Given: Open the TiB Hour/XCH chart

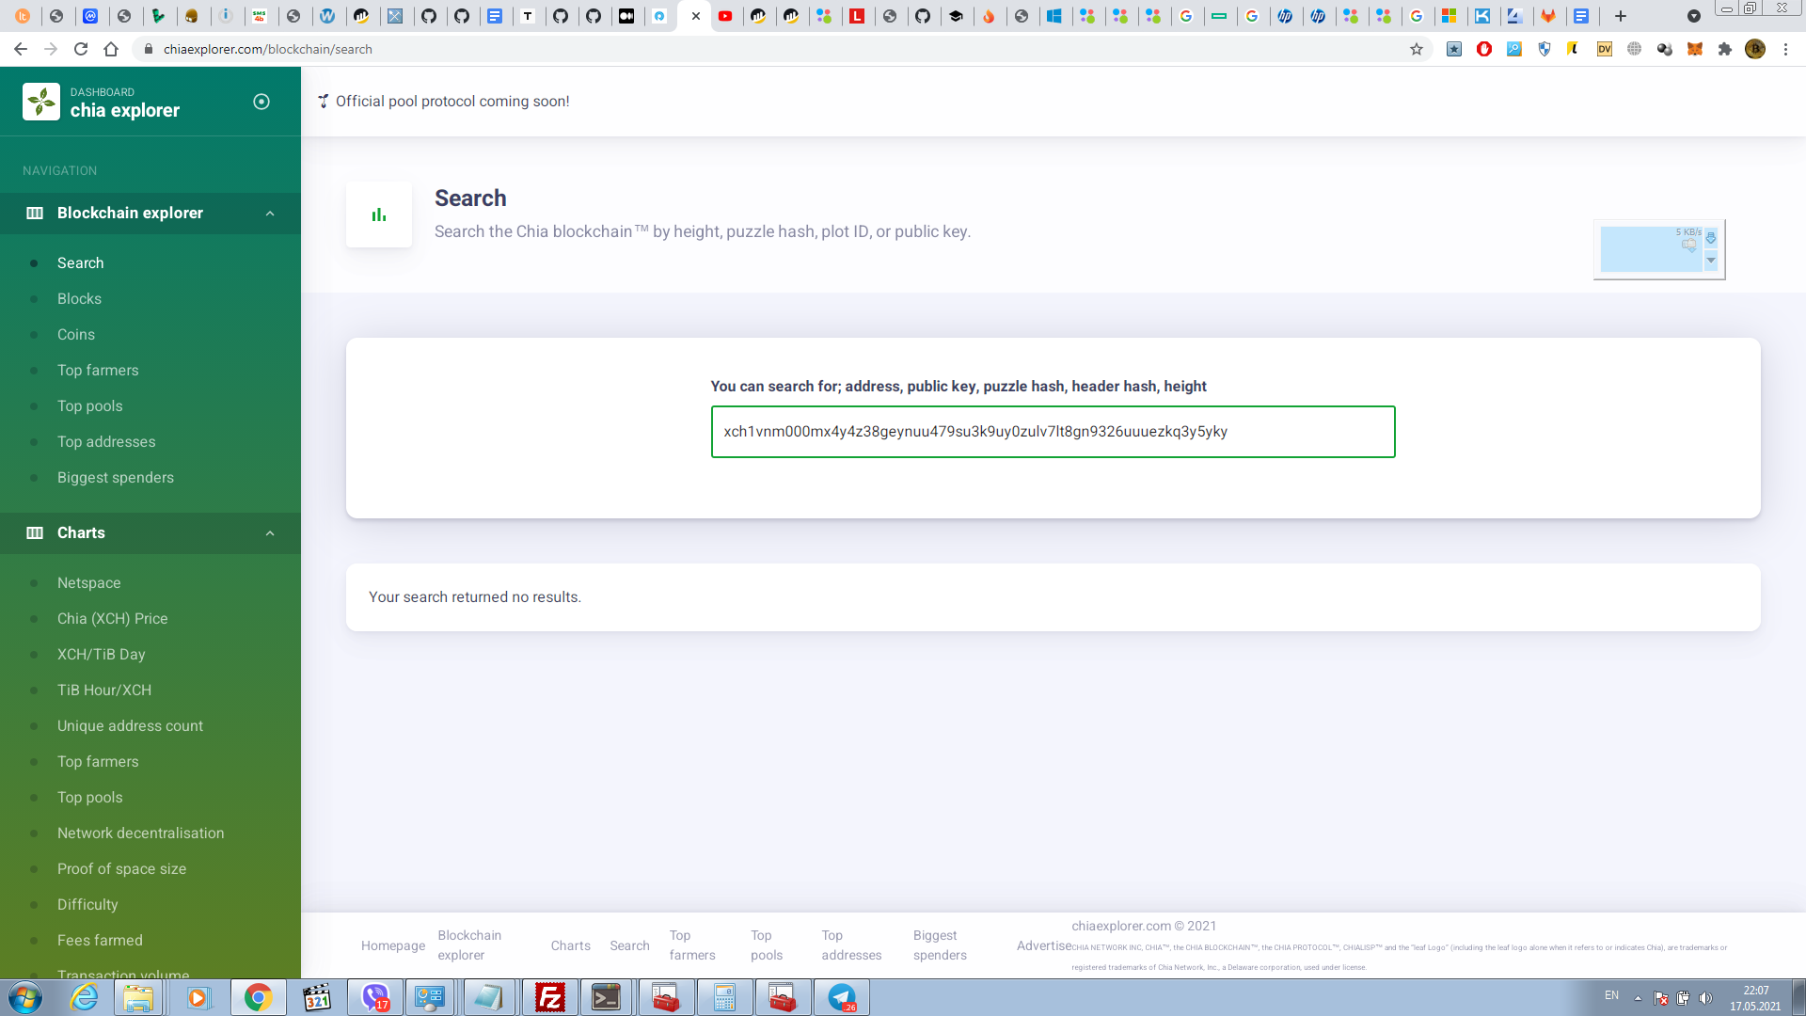Looking at the screenshot, I should click(104, 690).
